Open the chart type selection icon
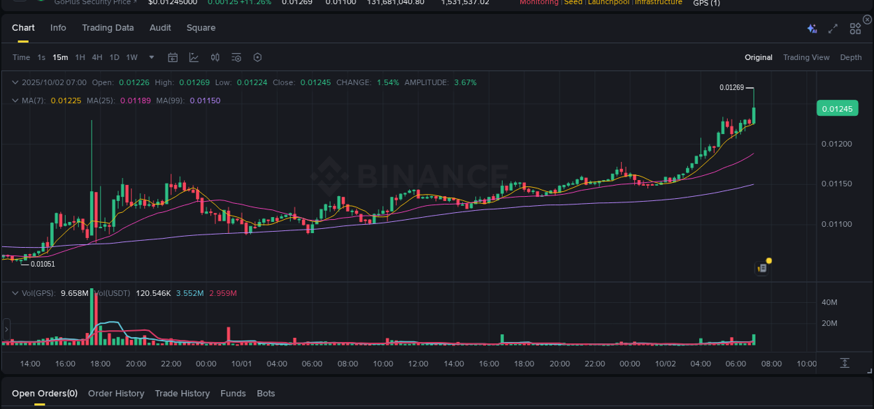The height and width of the screenshot is (409, 874). 194,57
